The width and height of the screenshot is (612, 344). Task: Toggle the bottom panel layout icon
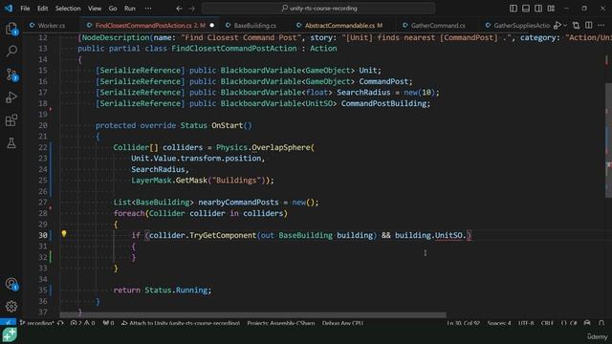(526, 9)
